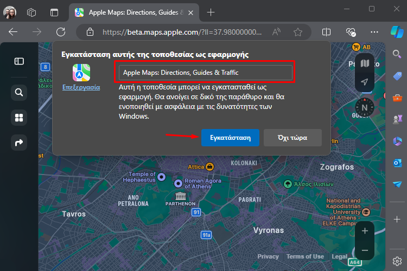This screenshot has width=407, height=271.
Task: Edit the app name text field
Action: point(205,73)
